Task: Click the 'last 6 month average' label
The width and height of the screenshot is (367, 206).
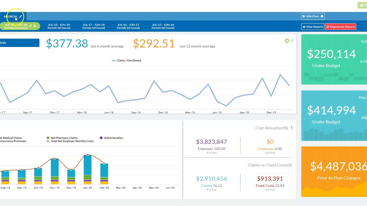Action: tap(107, 46)
